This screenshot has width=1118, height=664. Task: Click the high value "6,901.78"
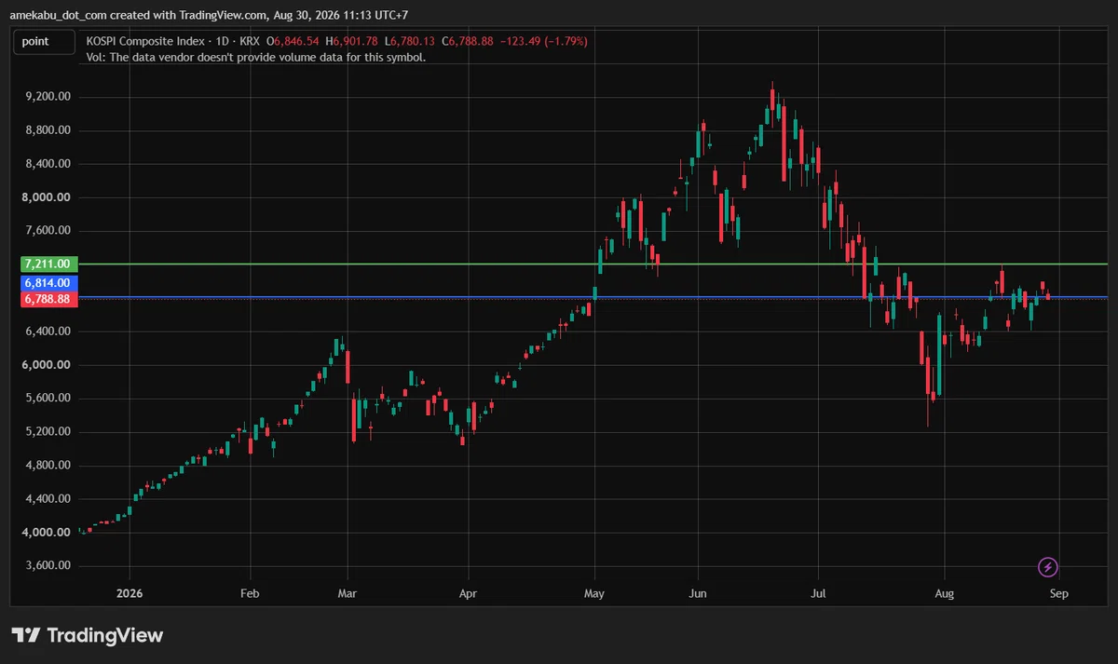coord(356,42)
